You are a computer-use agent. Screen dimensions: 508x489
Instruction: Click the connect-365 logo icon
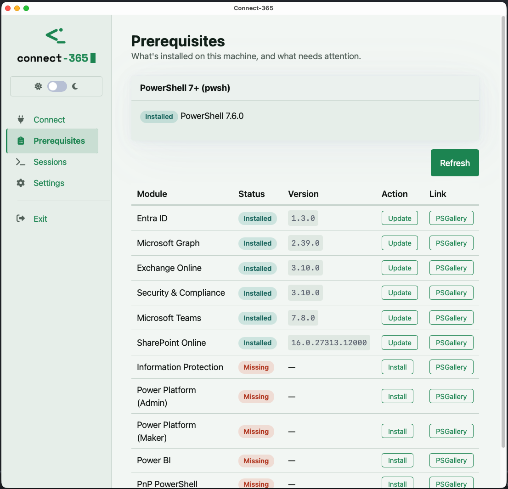pos(56,36)
